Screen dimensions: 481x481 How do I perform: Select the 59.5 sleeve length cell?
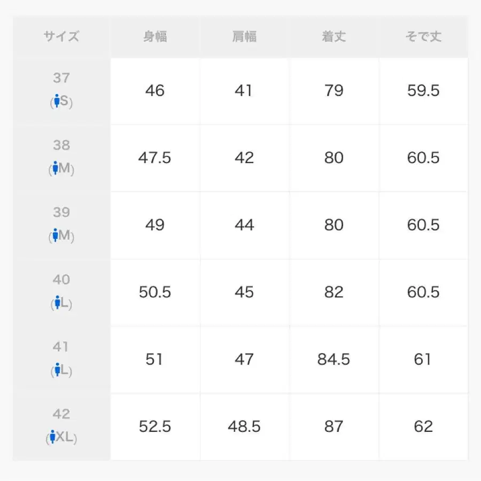point(423,91)
